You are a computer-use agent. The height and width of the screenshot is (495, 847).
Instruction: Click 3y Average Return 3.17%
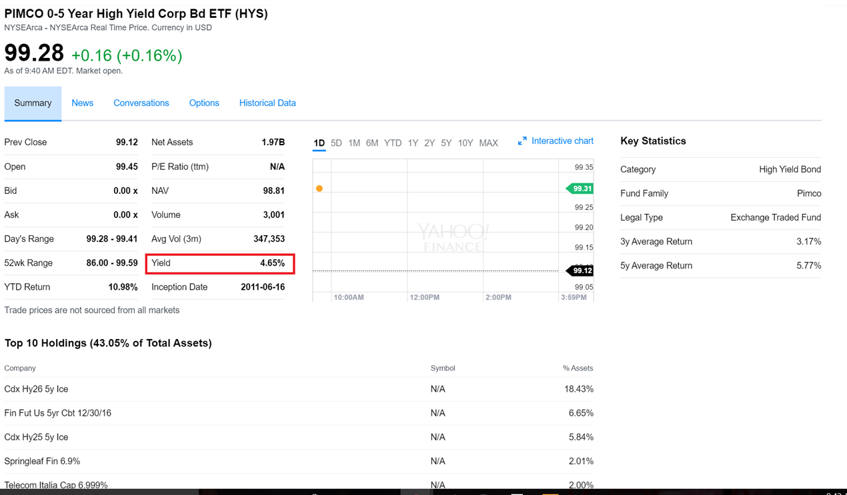click(x=809, y=241)
